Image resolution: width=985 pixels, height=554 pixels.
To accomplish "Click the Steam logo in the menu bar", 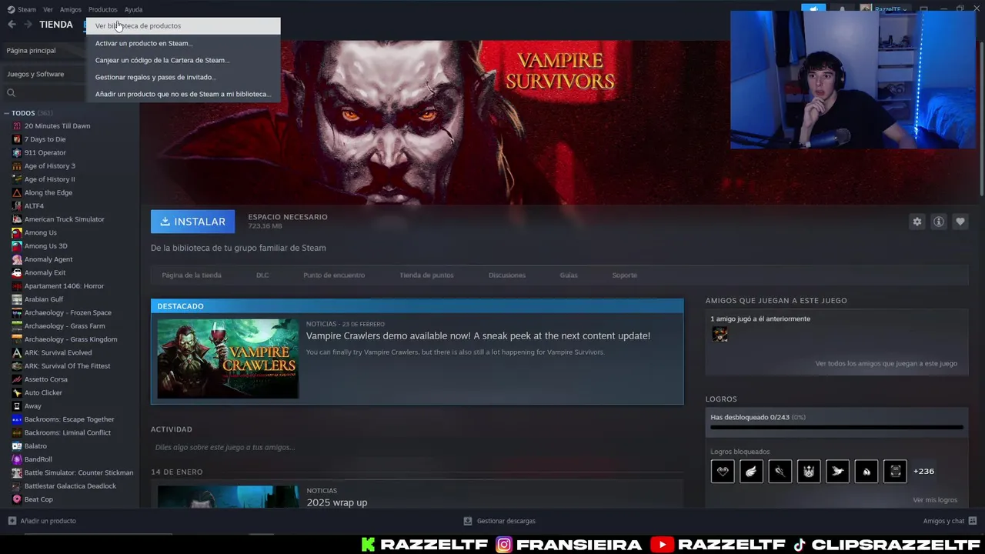I will click(11, 9).
